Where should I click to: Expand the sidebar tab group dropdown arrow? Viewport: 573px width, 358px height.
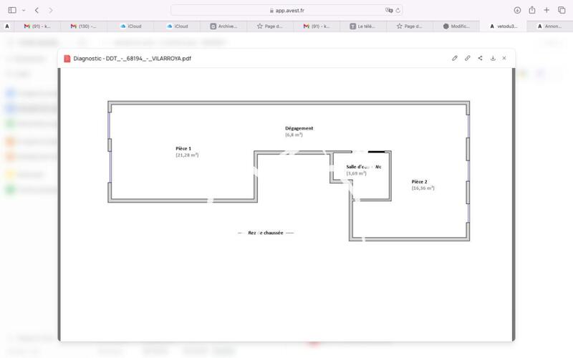point(23,10)
